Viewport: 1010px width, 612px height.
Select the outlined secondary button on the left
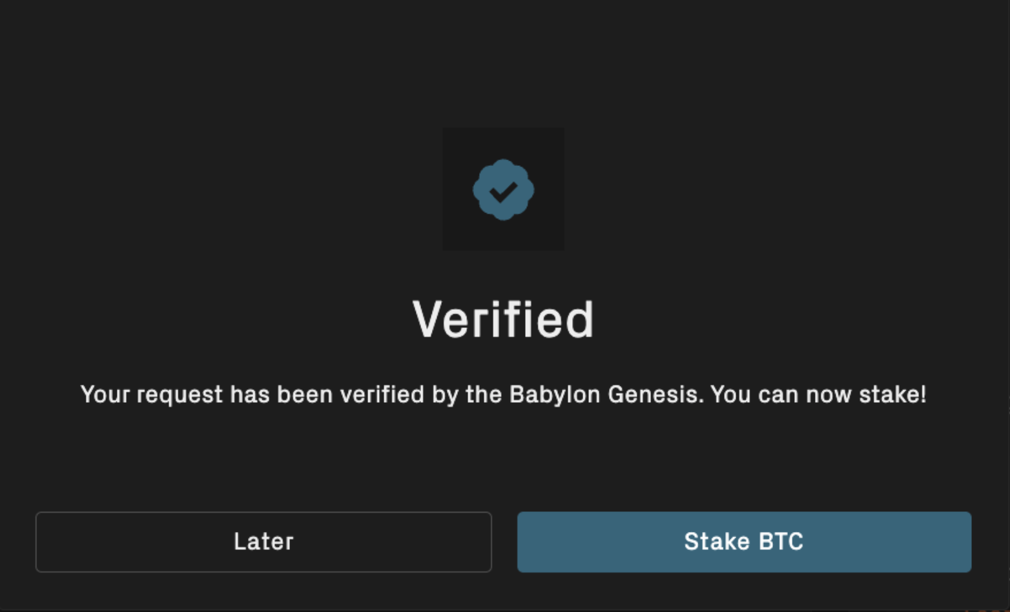pyautogui.click(x=263, y=542)
